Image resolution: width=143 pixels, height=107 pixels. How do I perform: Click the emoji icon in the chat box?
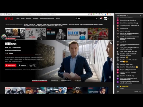click(x=118, y=92)
